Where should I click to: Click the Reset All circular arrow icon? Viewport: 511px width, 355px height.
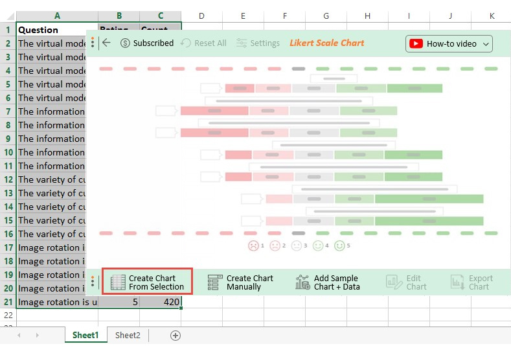(185, 43)
